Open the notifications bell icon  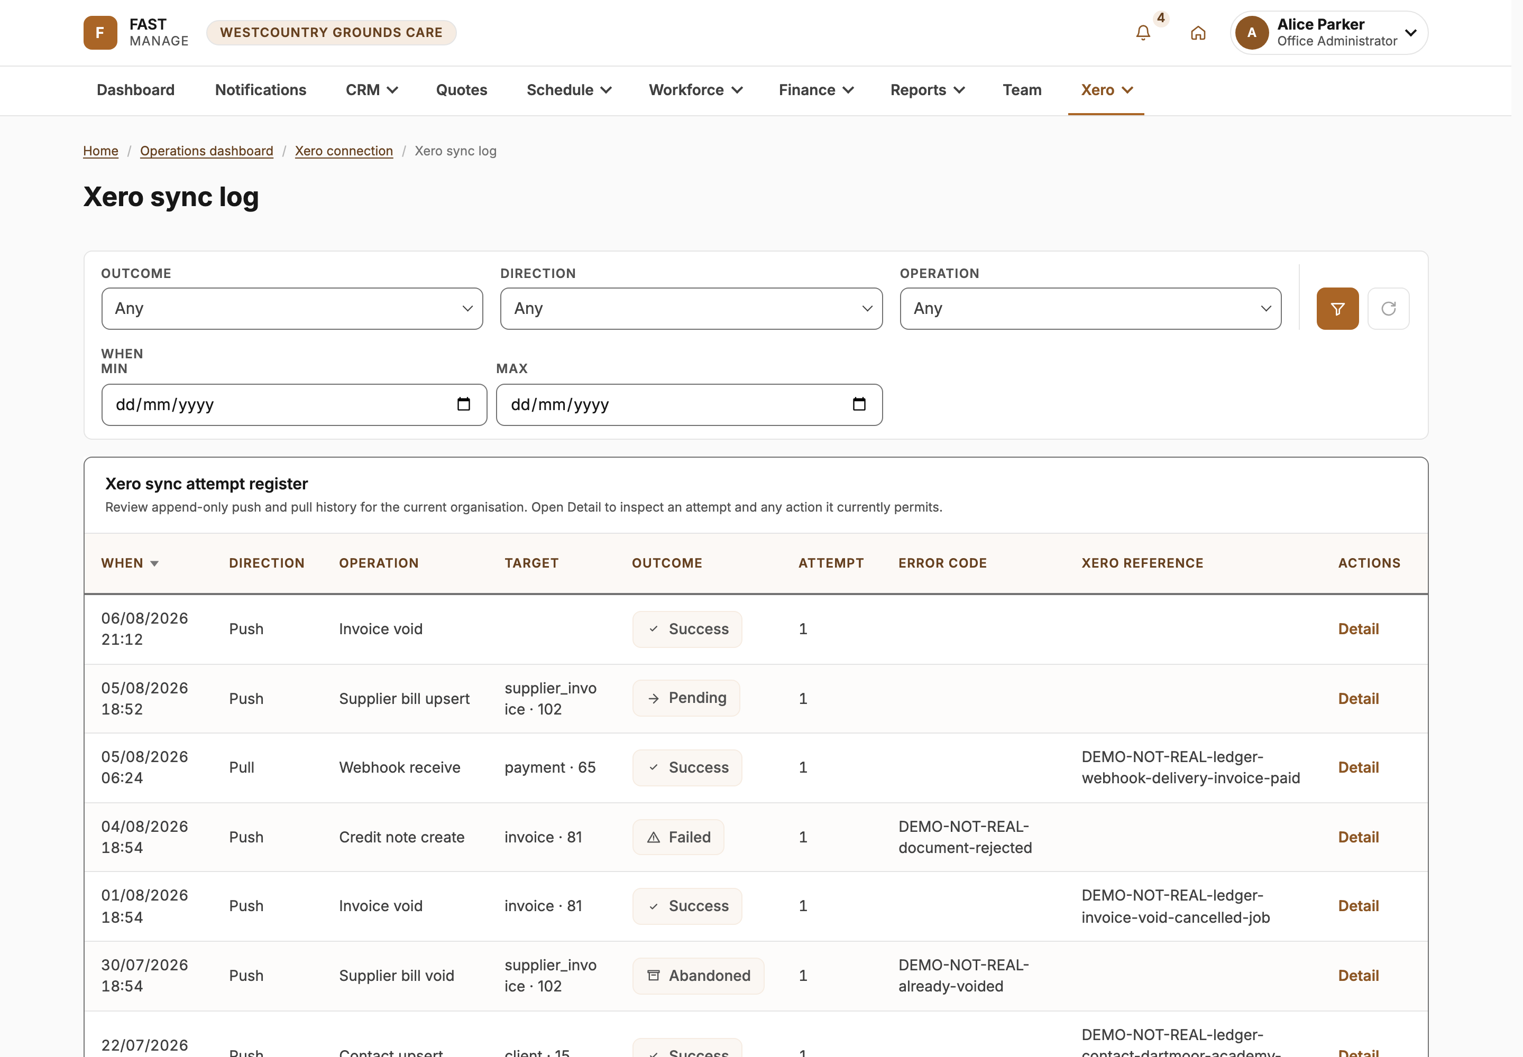[x=1143, y=32]
